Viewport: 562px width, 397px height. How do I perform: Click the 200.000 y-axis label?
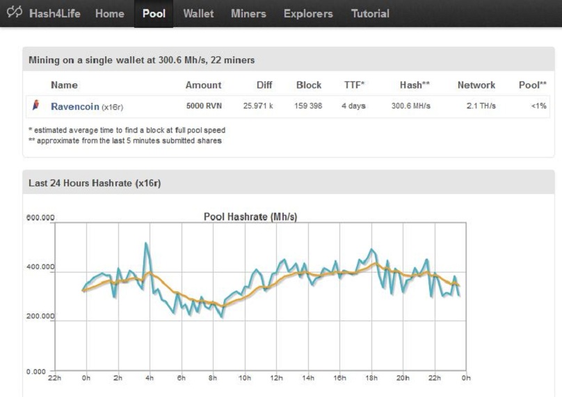[x=40, y=316]
